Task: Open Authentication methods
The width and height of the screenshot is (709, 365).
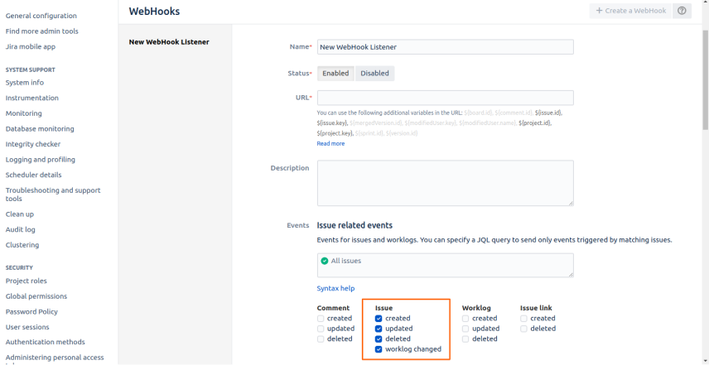Action: pos(46,342)
